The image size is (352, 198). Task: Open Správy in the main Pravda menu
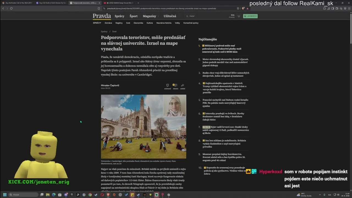[x=120, y=16]
